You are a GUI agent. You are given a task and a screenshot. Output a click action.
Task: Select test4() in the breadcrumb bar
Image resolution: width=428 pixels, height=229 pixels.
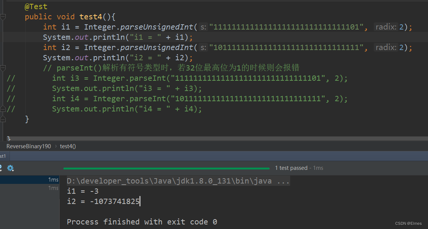68,146
